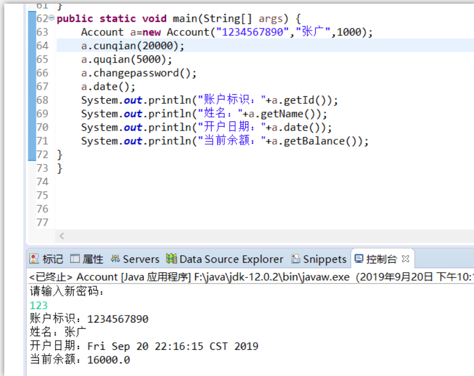The height and width of the screenshot is (376, 474).
Task: Close the 控制台 console tab
Action: coord(405,258)
